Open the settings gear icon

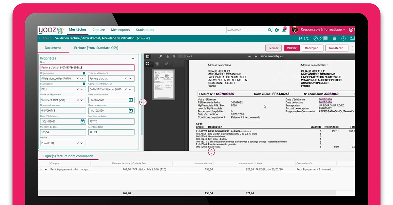pos(277,30)
